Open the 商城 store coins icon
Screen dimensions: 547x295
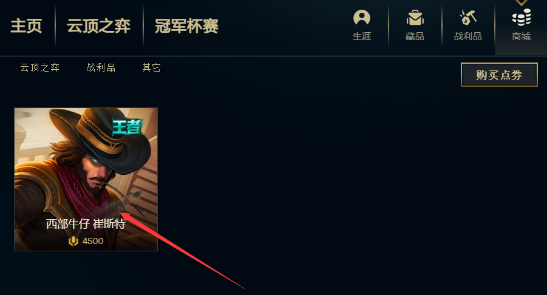521,18
